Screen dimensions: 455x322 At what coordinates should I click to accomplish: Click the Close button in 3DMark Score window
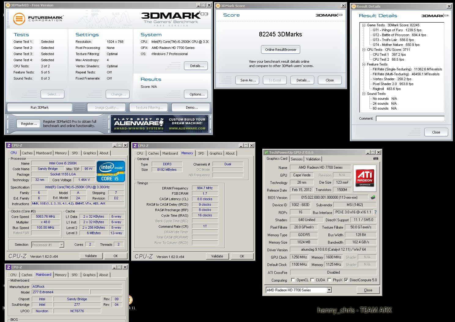coord(330,80)
